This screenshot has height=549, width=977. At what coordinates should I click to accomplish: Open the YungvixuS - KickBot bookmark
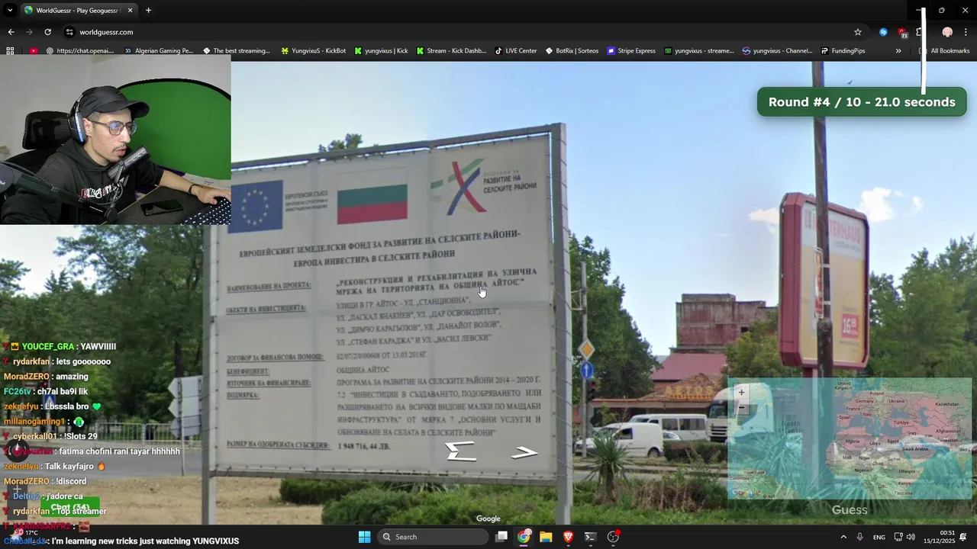[x=314, y=51]
